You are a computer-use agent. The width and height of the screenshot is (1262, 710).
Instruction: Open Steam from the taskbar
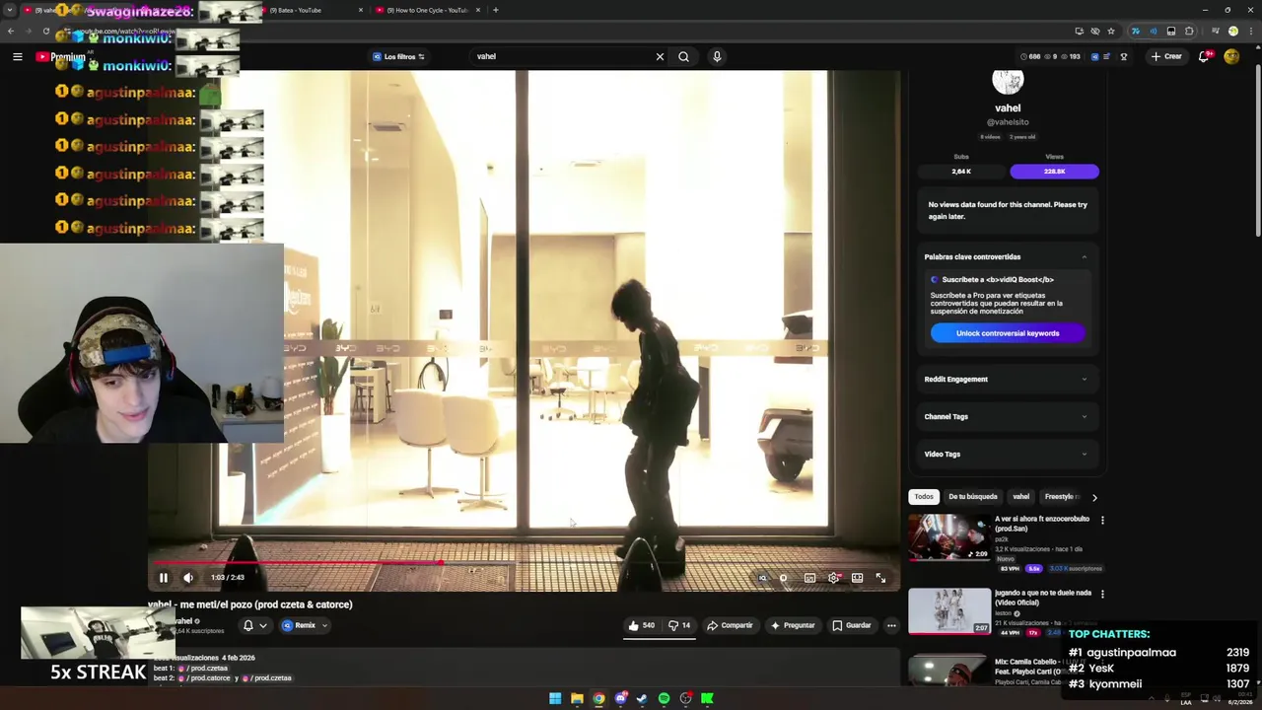[x=642, y=698]
